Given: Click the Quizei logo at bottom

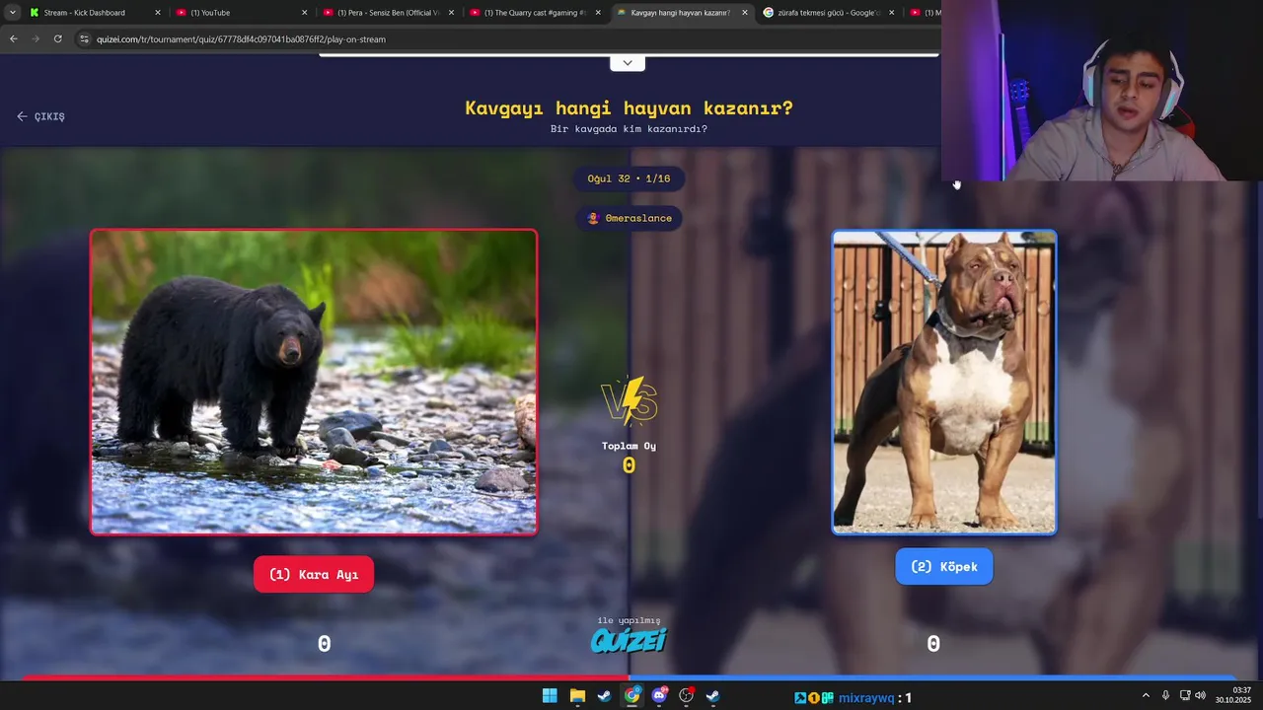Looking at the screenshot, I should (629, 640).
